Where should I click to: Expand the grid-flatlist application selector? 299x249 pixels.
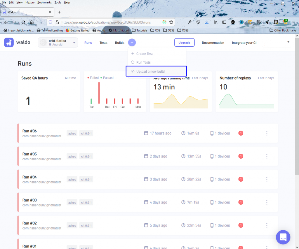pyautogui.click(x=58, y=43)
